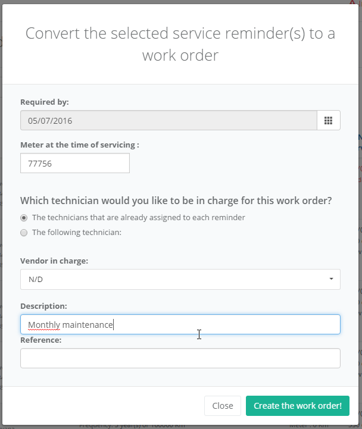362x429 pixels.
Task: Click the 'Vendor in charge:' label
Action: tap(54, 261)
